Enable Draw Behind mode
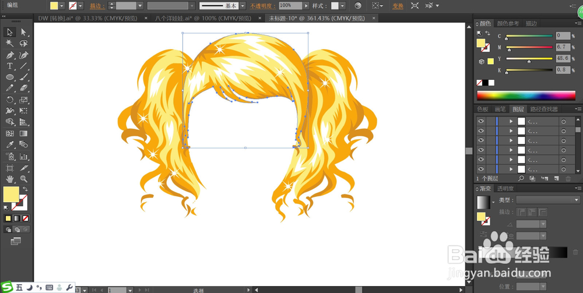 (17, 230)
